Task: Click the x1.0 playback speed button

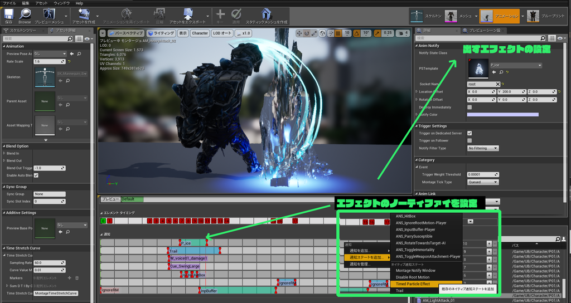Action: point(243,33)
